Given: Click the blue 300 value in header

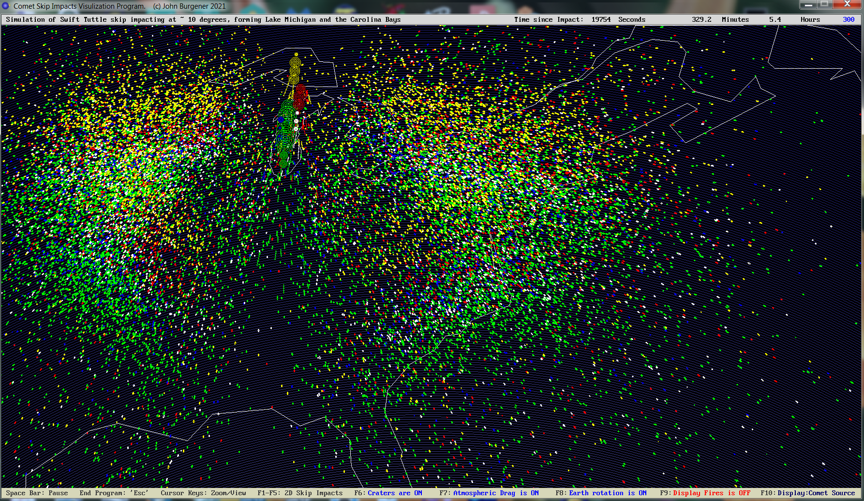Looking at the screenshot, I should pos(849,19).
